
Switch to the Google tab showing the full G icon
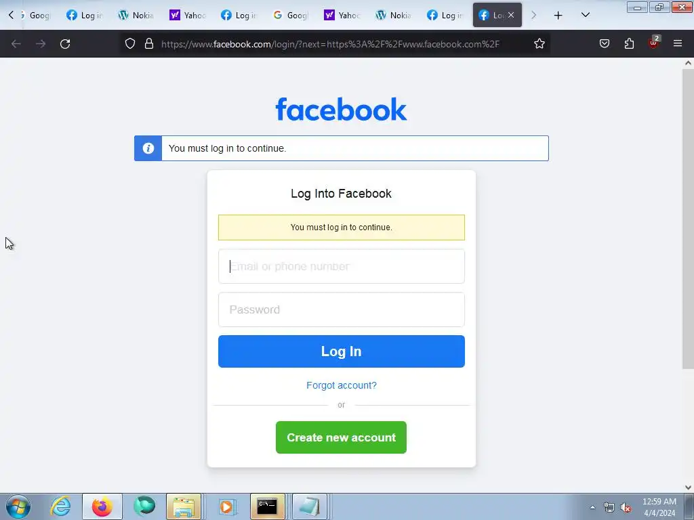click(x=290, y=16)
